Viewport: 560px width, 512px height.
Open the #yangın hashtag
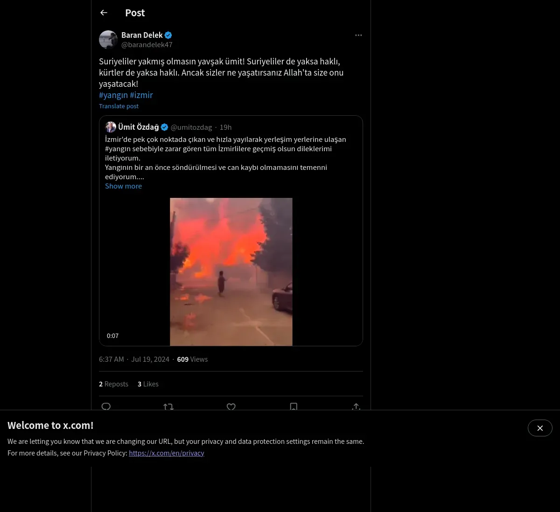[113, 95]
